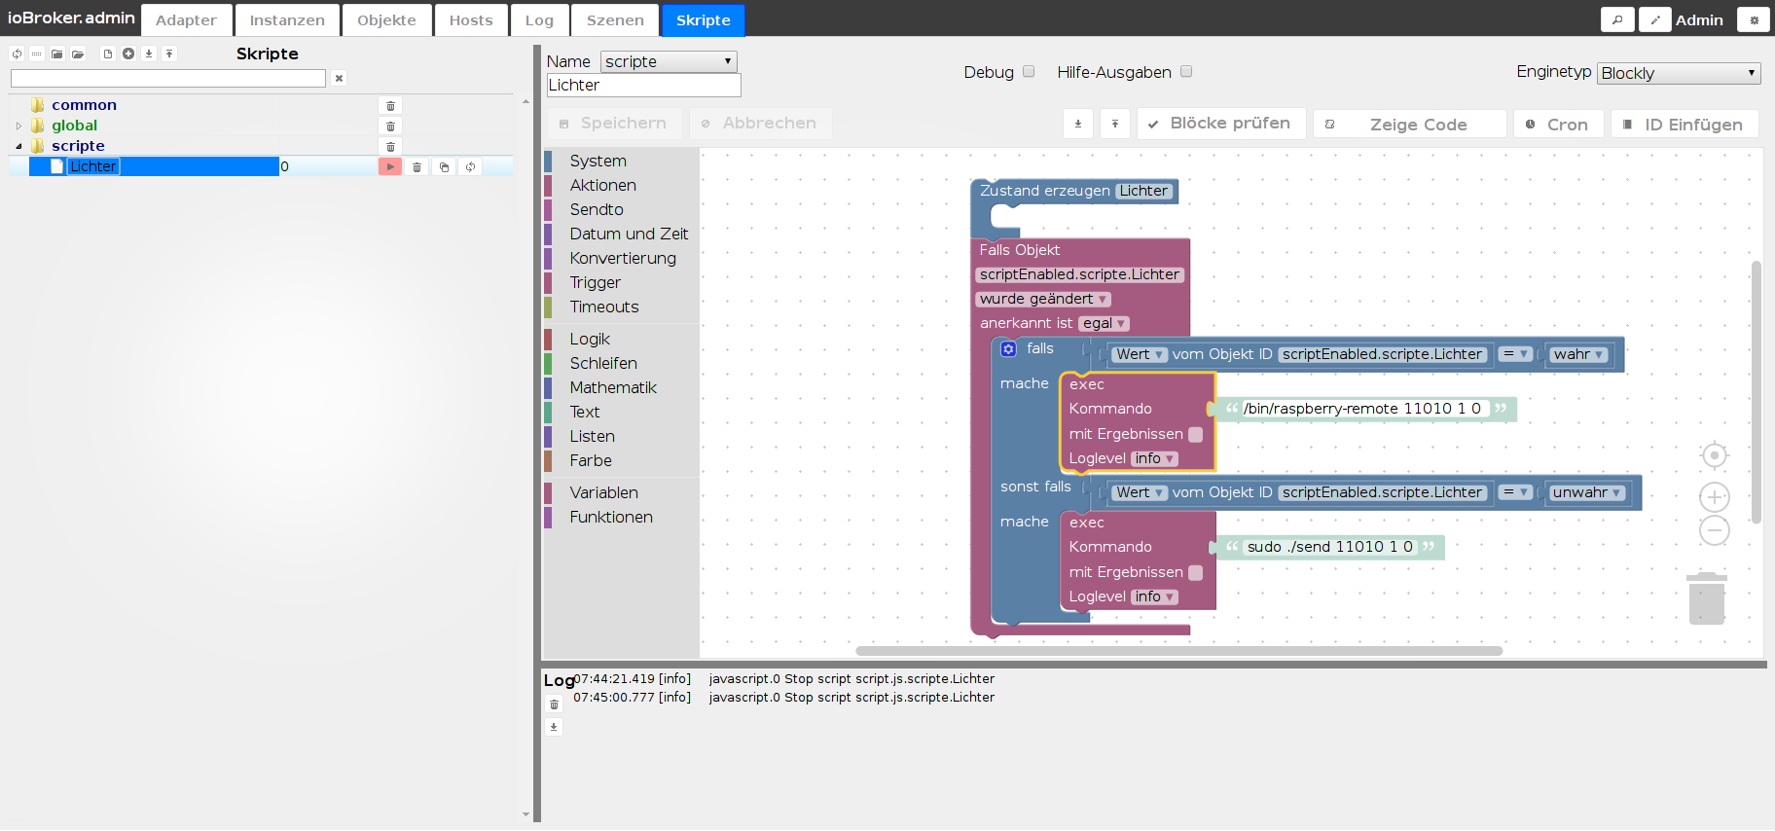The width and height of the screenshot is (1775, 831).
Task: Restart the Lichter script
Action: pyautogui.click(x=470, y=166)
